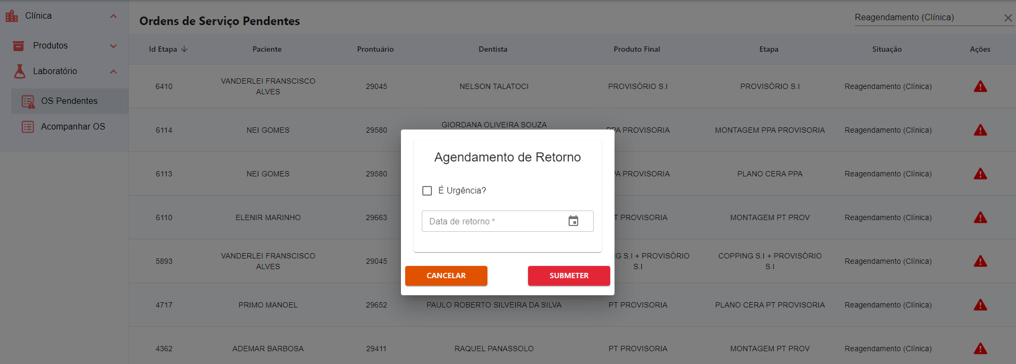Collapse the Clínica section in the sidebar
The height and width of the screenshot is (364, 1016).
pos(113,16)
